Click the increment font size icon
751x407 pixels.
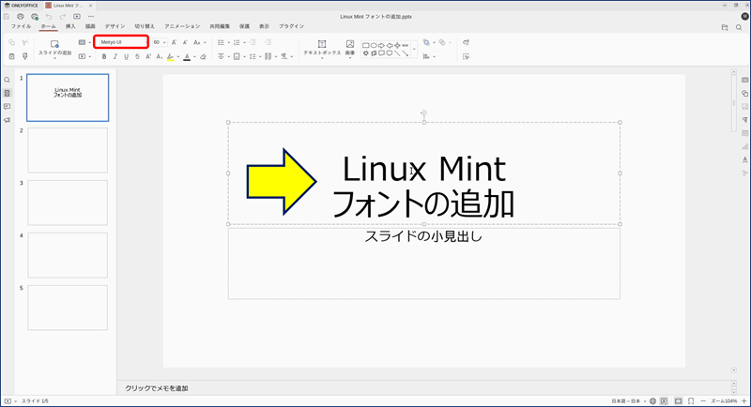174,42
